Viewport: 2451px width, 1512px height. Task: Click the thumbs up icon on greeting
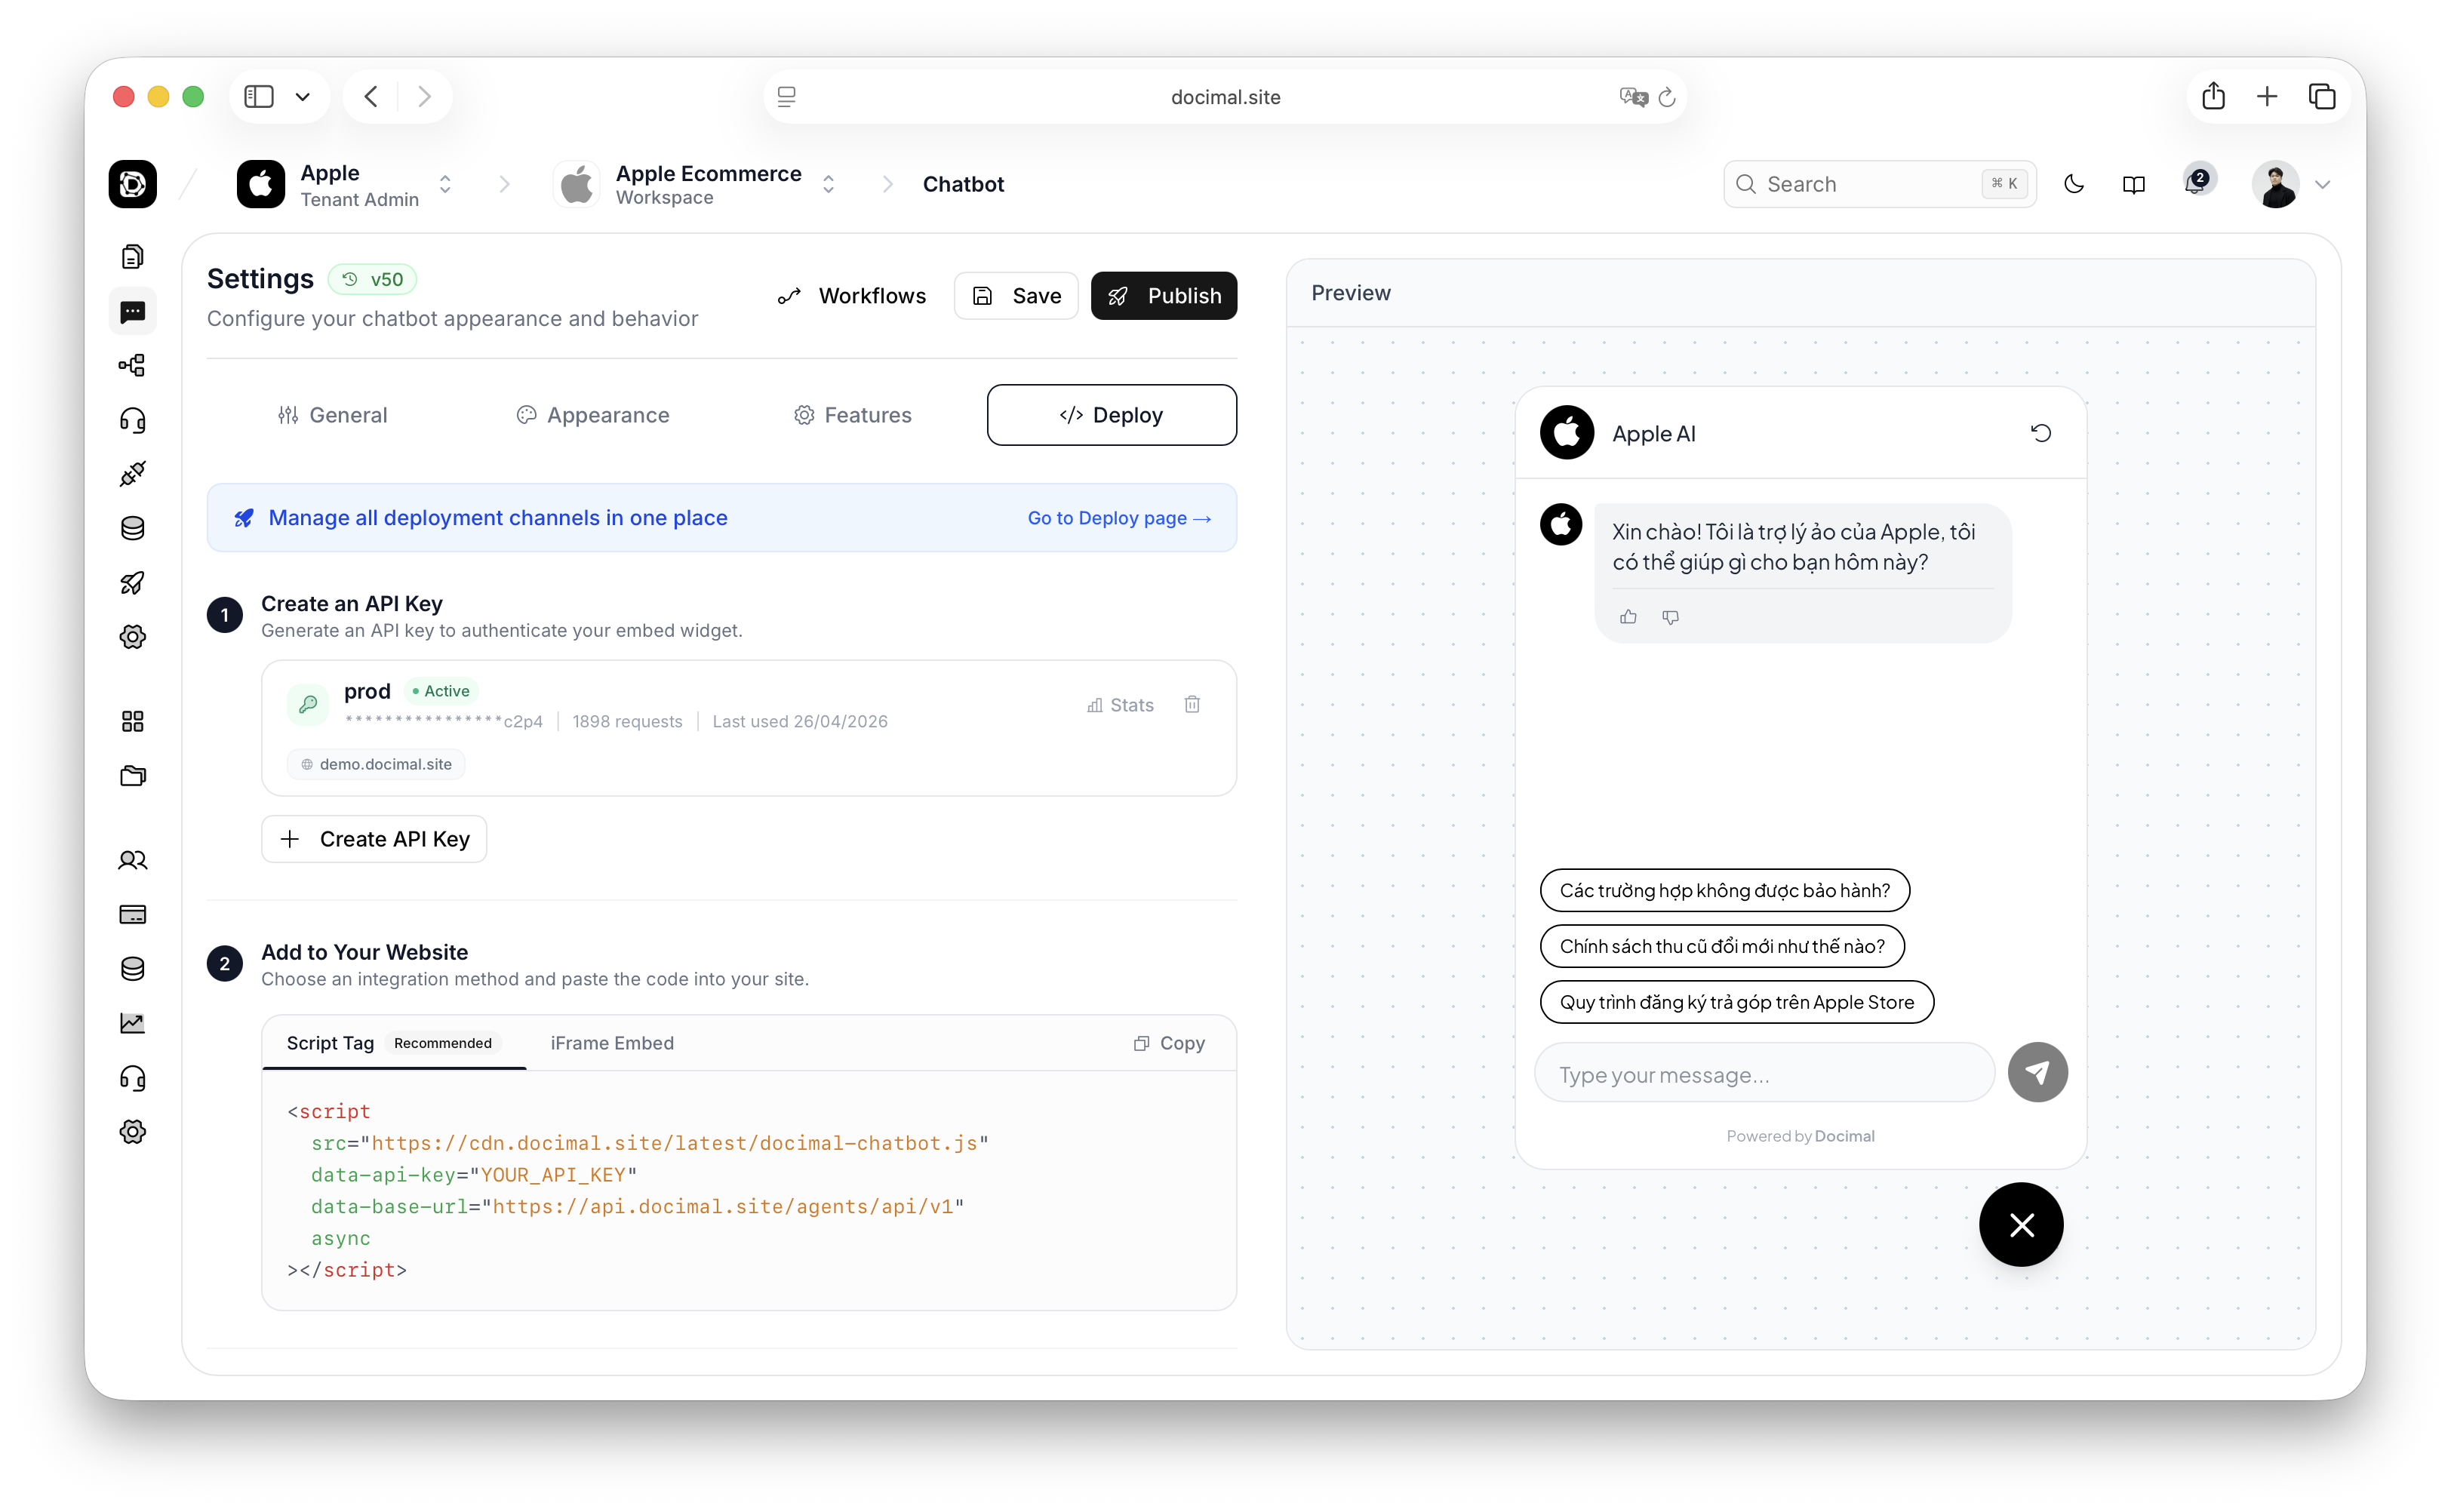(1628, 617)
